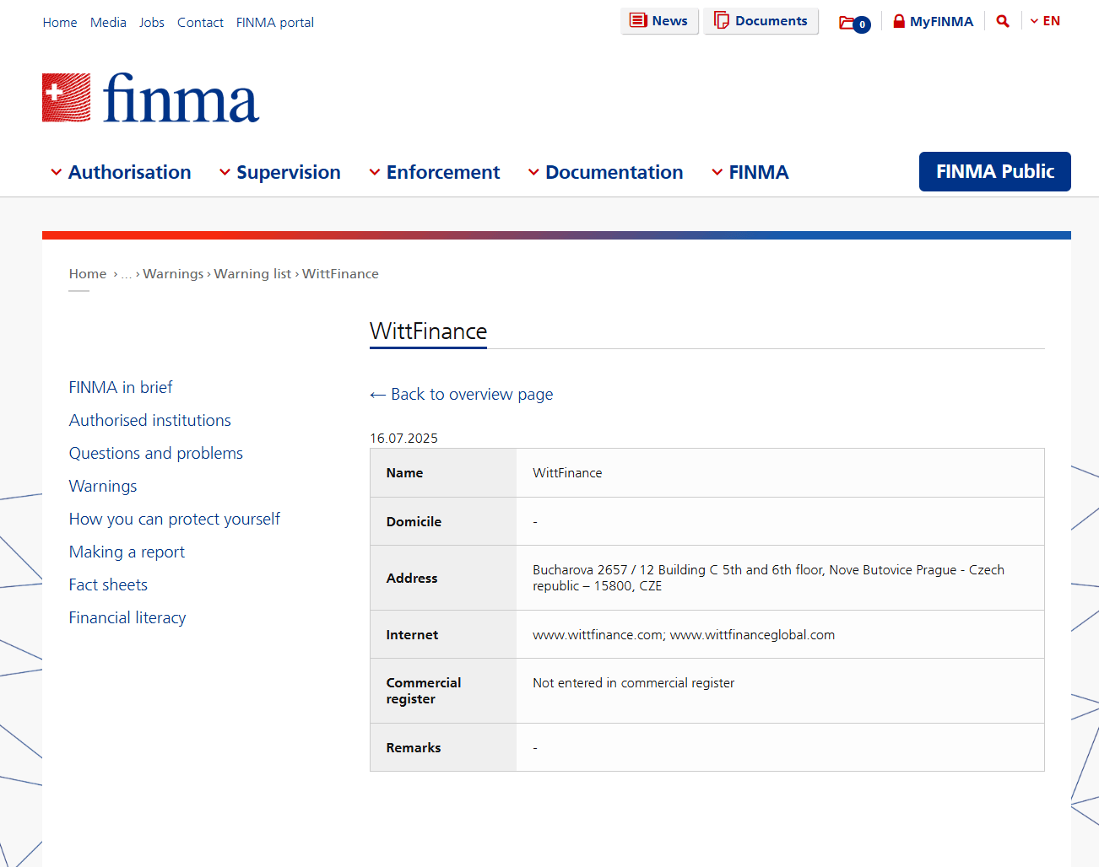Click the back arrow before overview page
This screenshot has width=1099, height=867.
click(377, 395)
